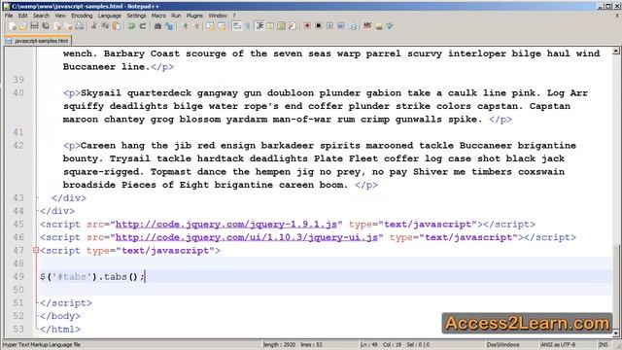The width and height of the screenshot is (622, 350).
Task: Open the Edit menu
Action: click(x=23, y=16)
